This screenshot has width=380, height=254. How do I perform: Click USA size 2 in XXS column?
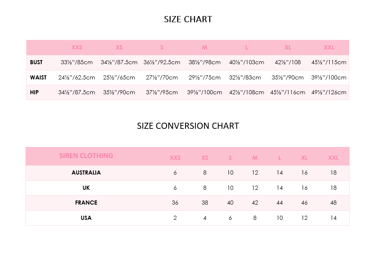(x=175, y=218)
